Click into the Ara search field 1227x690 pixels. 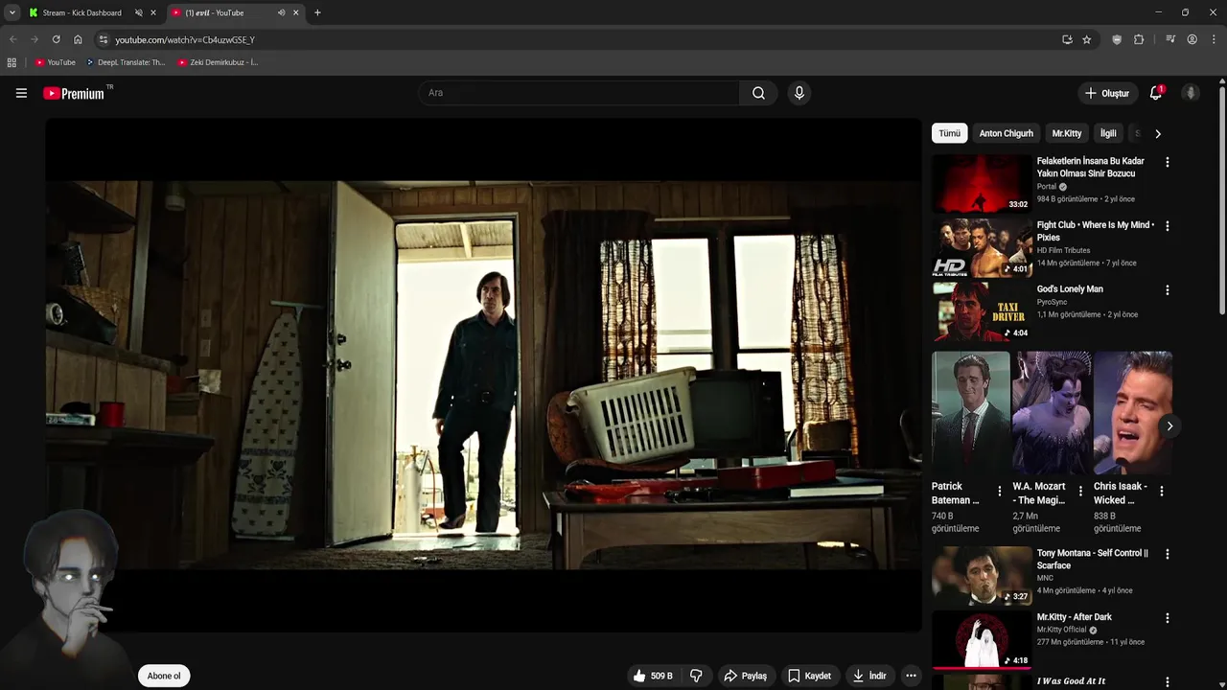tap(578, 93)
